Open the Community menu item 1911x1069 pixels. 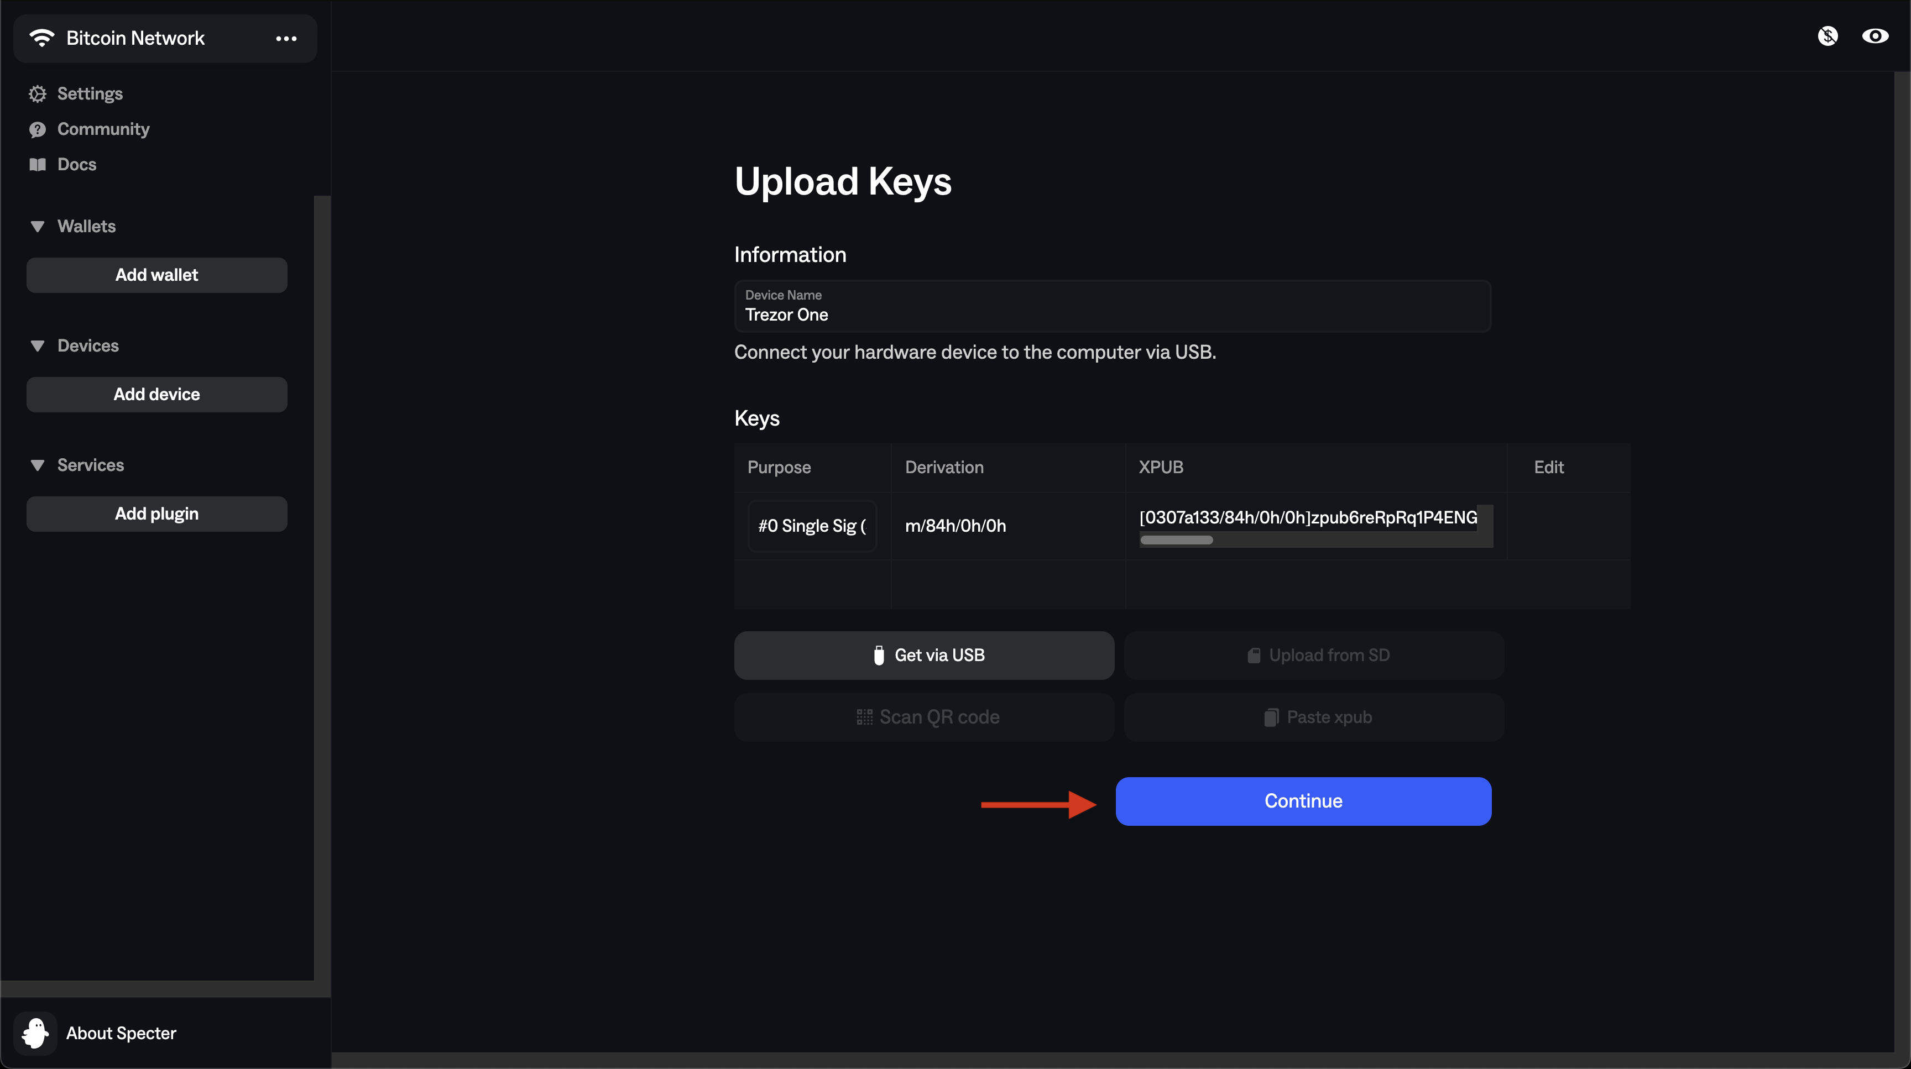pyautogui.click(x=103, y=130)
